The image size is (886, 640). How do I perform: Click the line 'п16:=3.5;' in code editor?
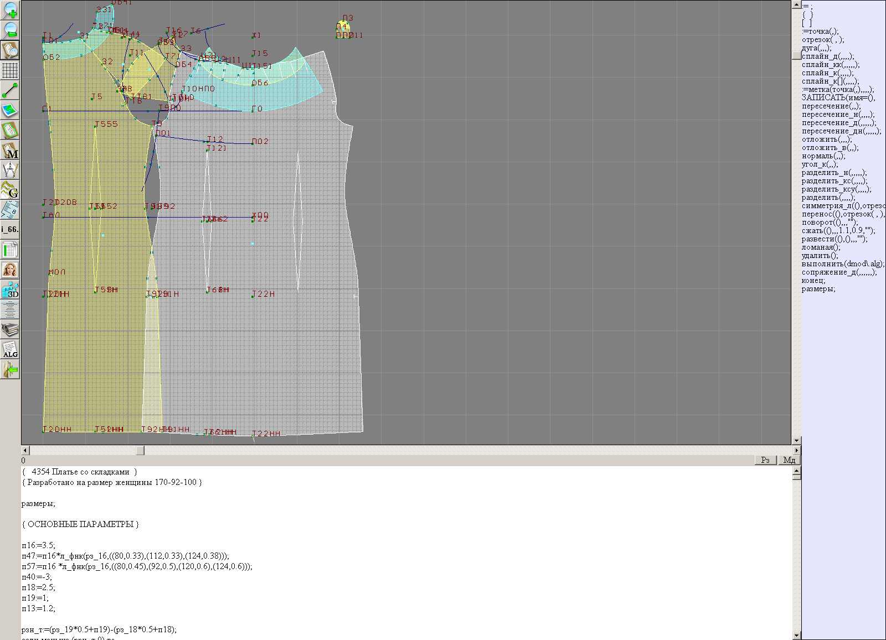pos(39,545)
